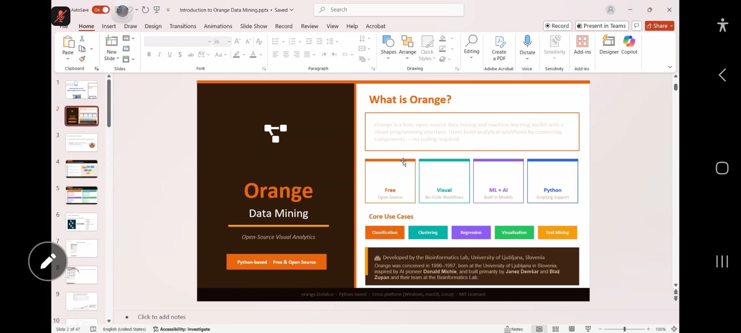
Task: Switch to the Transitions tab
Action: (x=182, y=26)
